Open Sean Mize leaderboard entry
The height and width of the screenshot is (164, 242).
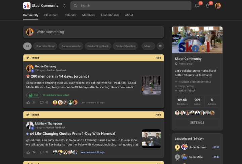coord(197,157)
